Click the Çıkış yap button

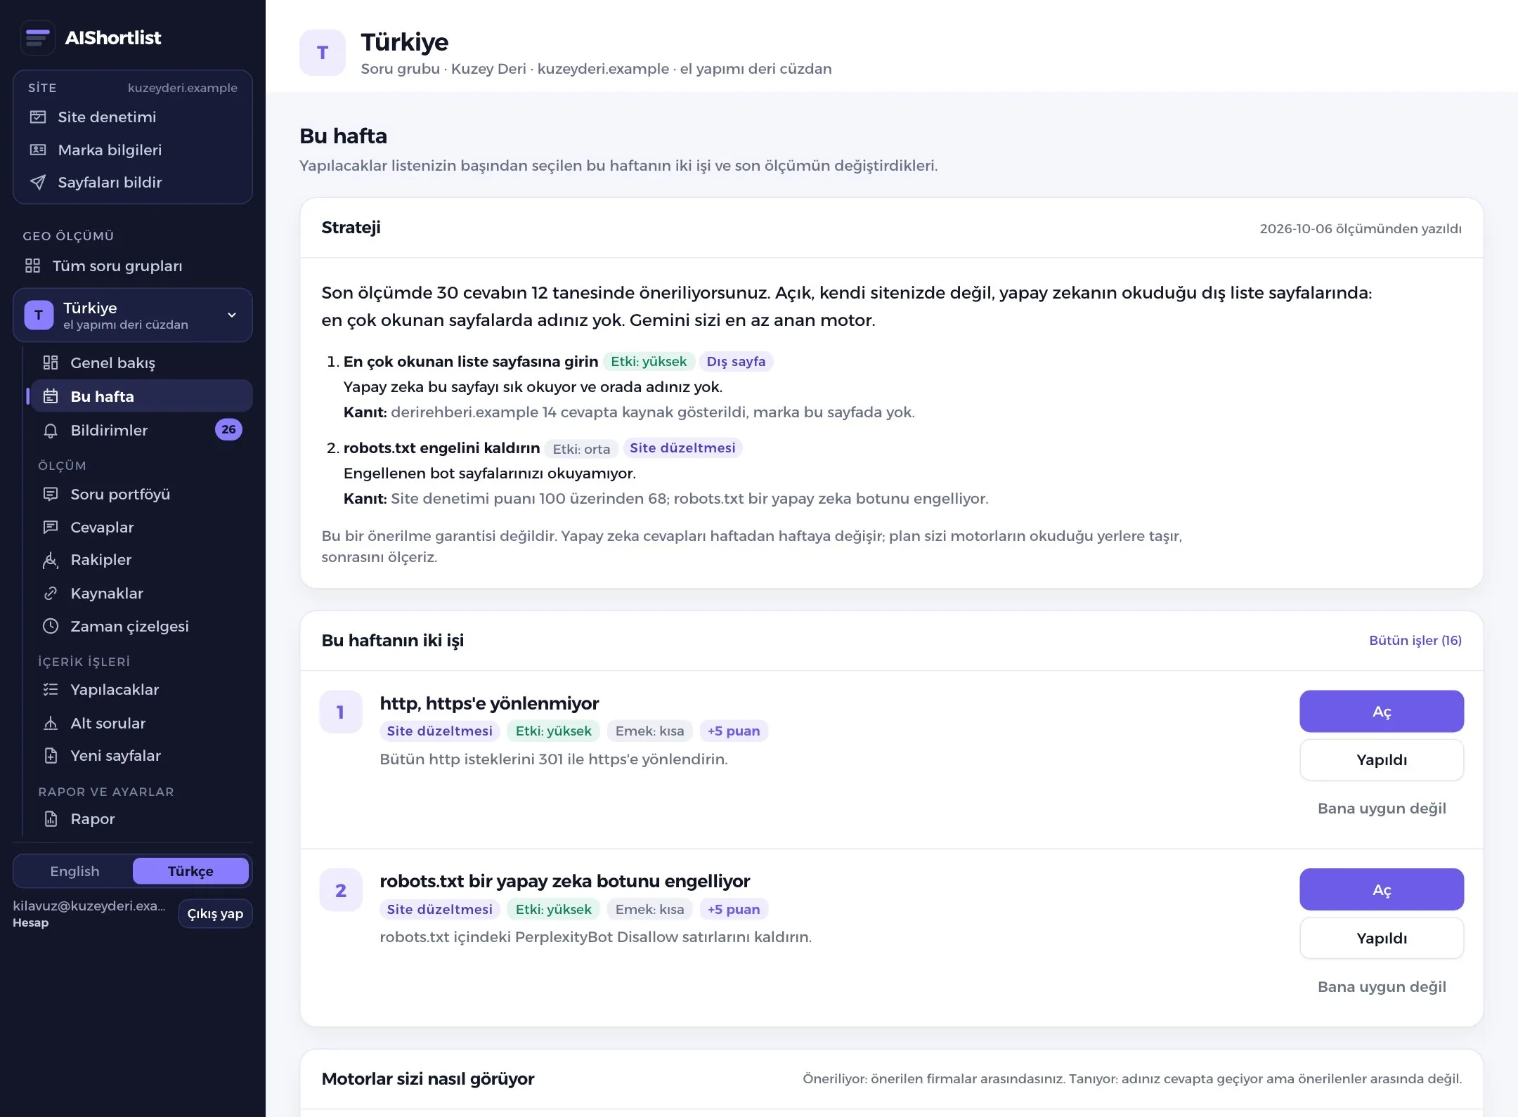[215, 914]
